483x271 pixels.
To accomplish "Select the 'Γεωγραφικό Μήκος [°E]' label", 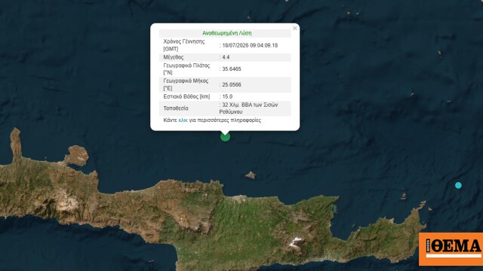I will tap(186, 84).
